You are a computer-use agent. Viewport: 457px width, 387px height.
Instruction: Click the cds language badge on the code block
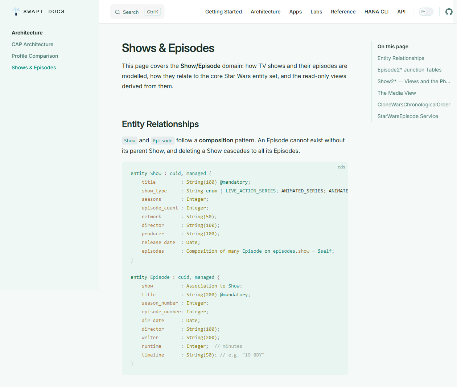[x=341, y=167]
